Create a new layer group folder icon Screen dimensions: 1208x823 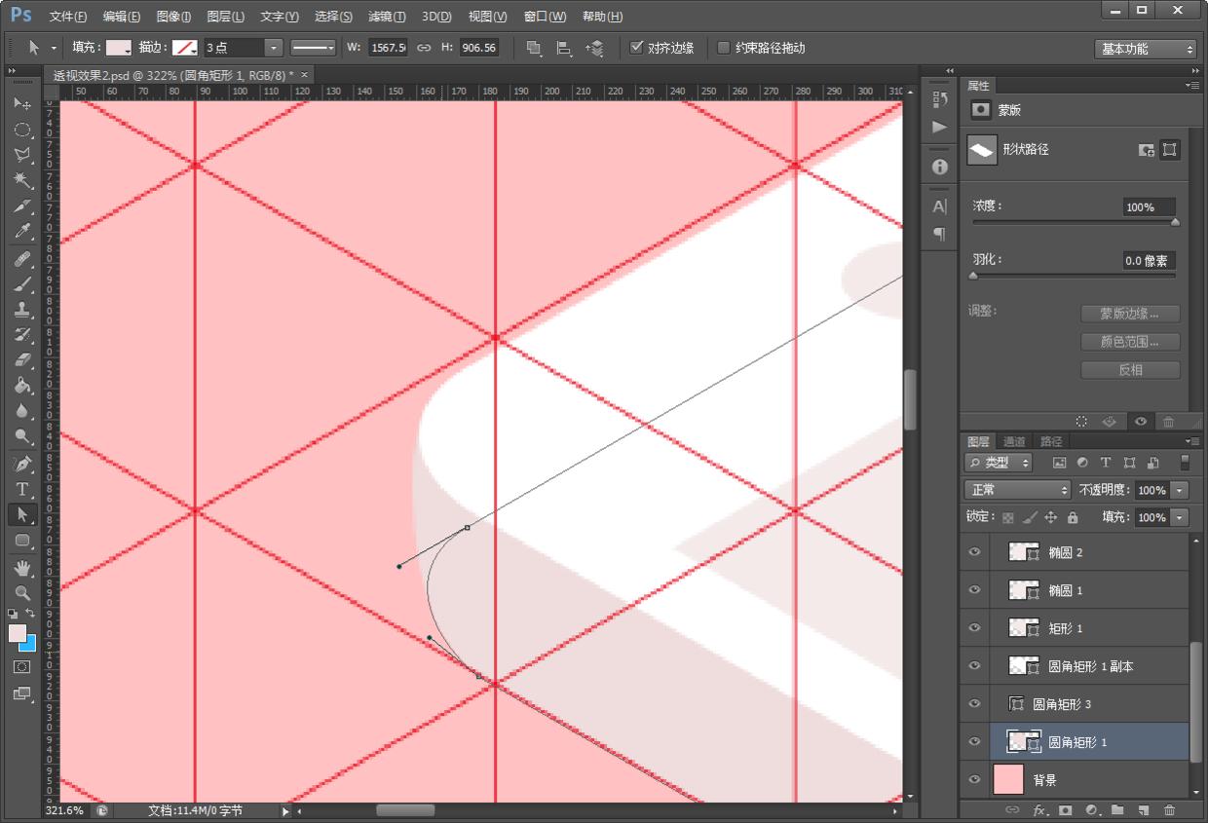(1117, 810)
